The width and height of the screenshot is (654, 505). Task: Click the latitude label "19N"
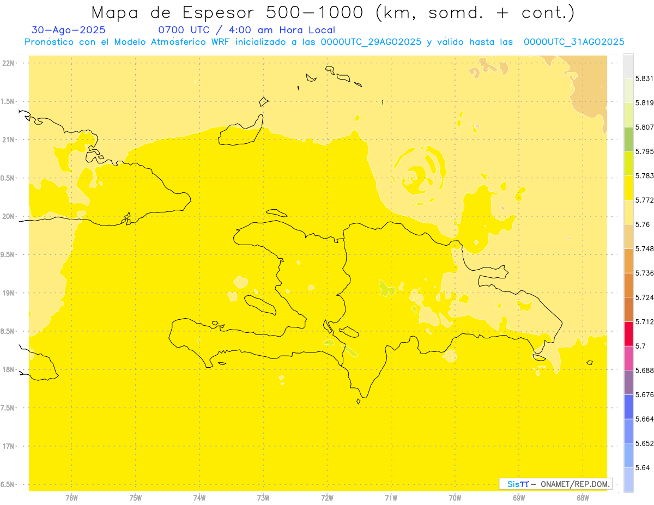point(9,293)
